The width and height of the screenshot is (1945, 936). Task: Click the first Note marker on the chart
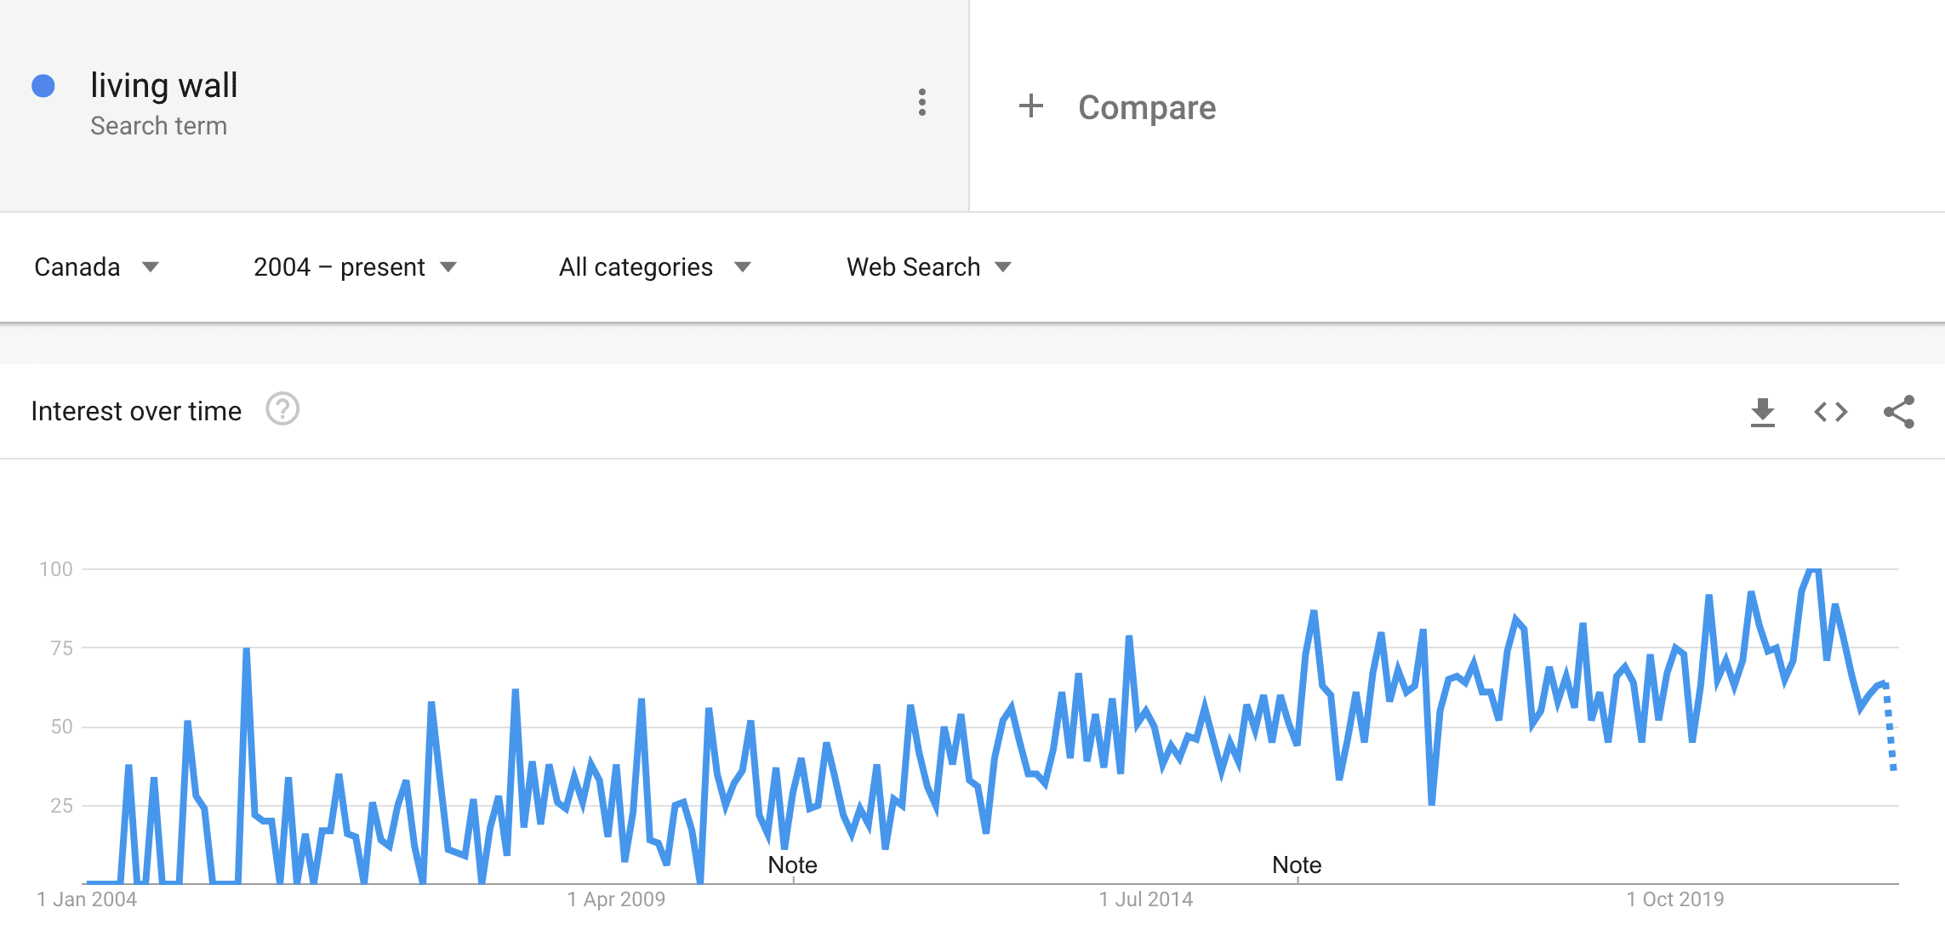[792, 865]
